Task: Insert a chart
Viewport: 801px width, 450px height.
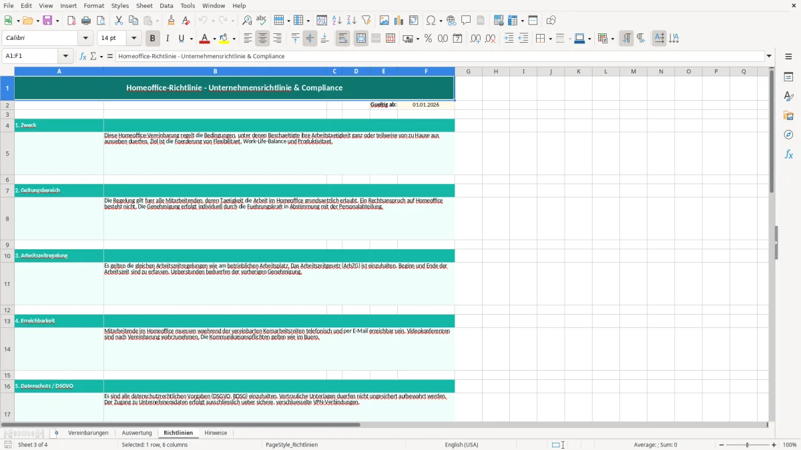Action: point(399,21)
